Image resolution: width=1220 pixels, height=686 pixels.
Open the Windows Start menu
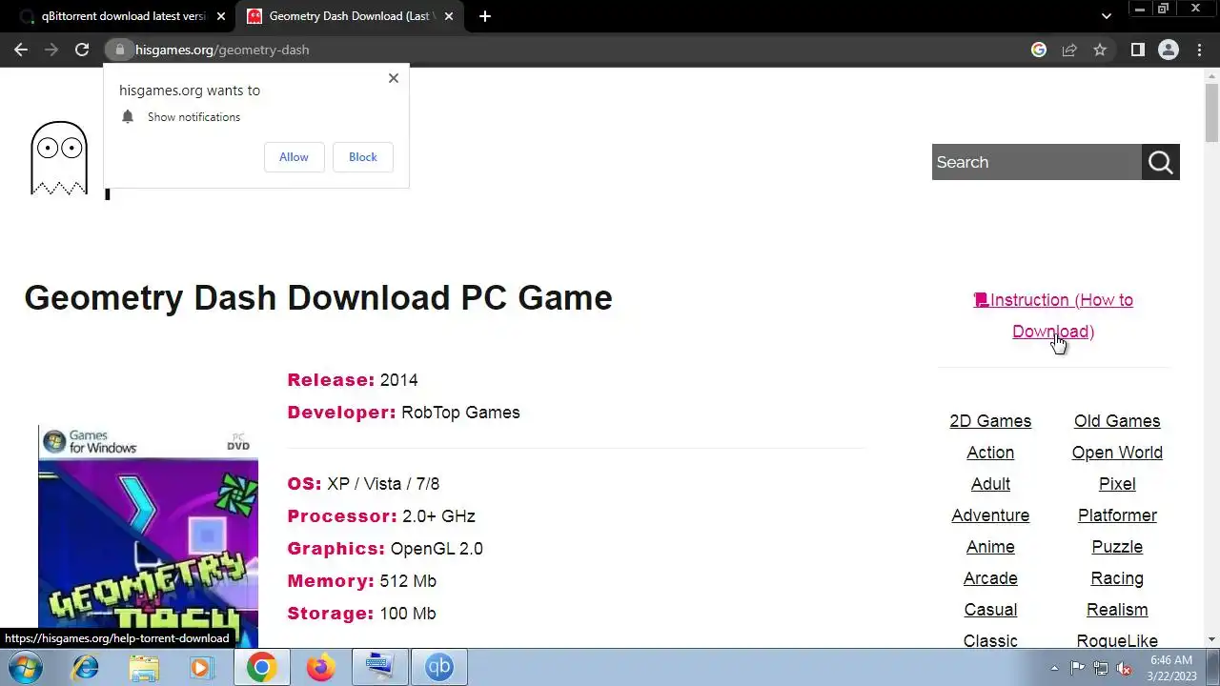(25, 668)
